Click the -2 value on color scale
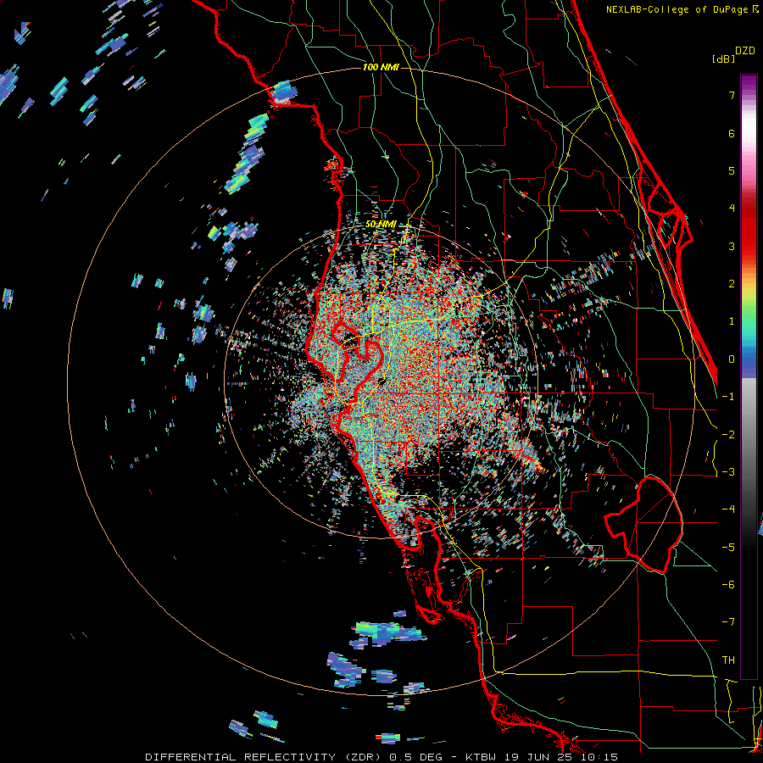The height and width of the screenshot is (763, 763). [x=728, y=435]
